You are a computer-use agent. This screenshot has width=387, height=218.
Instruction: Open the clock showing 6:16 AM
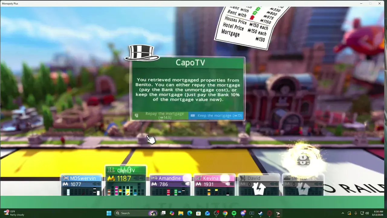tap(378, 213)
